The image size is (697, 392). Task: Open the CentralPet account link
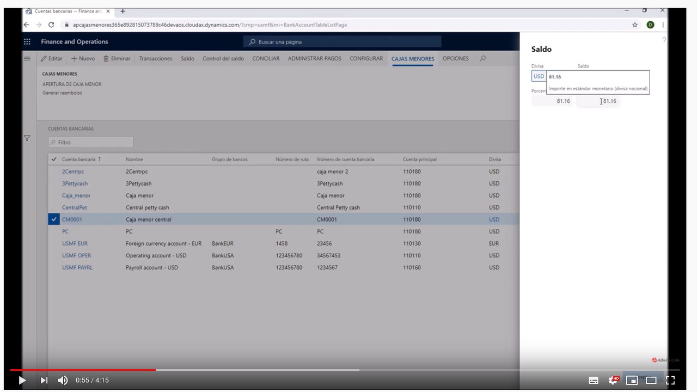[75, 207]
